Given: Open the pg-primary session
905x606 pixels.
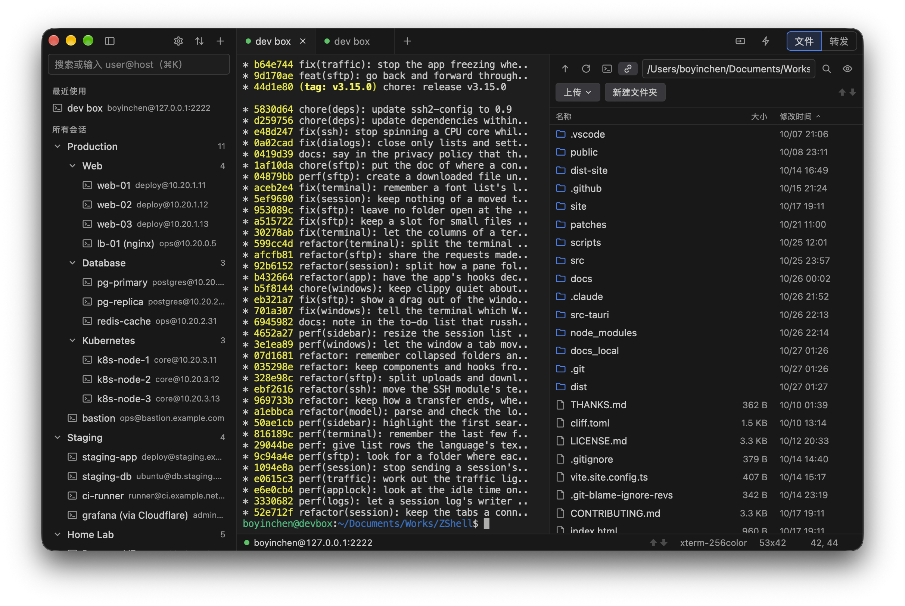Looking at the screenshot, I should click(x=139, y=282).
